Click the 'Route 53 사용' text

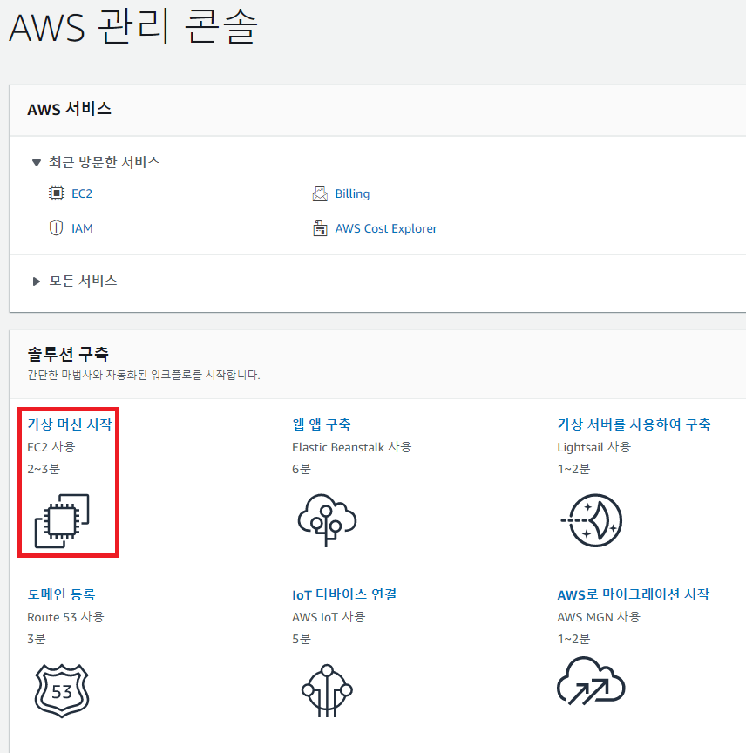pyautogui.click(x=65, y=617)
